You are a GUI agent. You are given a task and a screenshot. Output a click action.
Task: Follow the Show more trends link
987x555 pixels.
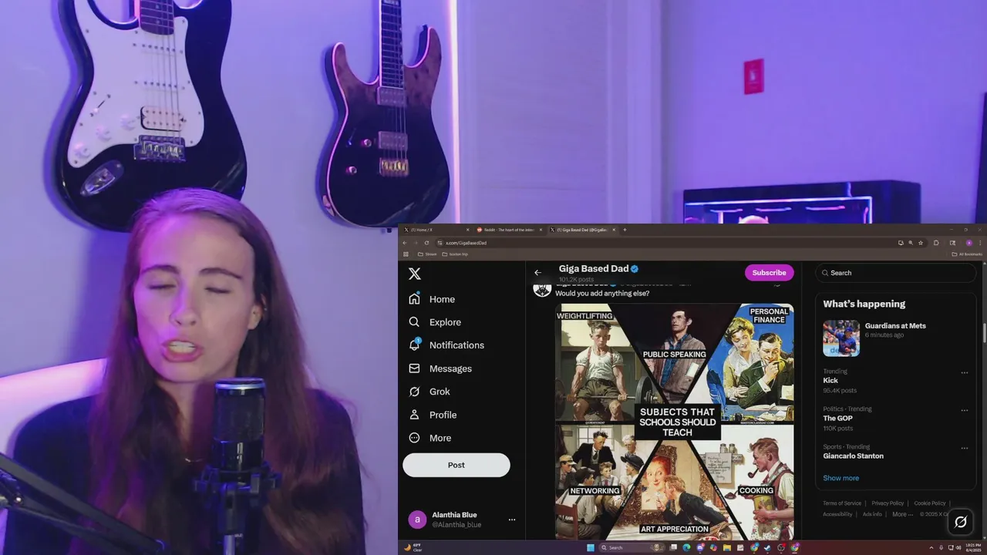coord(840,478)
